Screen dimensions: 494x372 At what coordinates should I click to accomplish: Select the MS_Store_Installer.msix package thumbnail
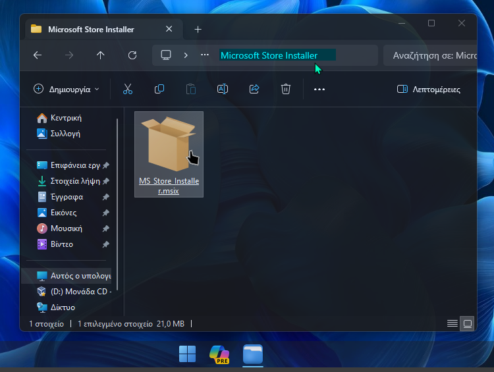point(169,144)
